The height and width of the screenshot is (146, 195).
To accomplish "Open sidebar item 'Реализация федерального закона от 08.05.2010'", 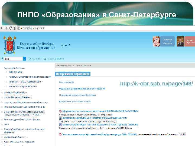I will click(25, 107).
